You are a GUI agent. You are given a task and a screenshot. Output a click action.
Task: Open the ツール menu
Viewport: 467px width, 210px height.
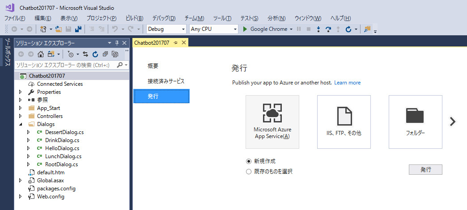pos(222,18)
